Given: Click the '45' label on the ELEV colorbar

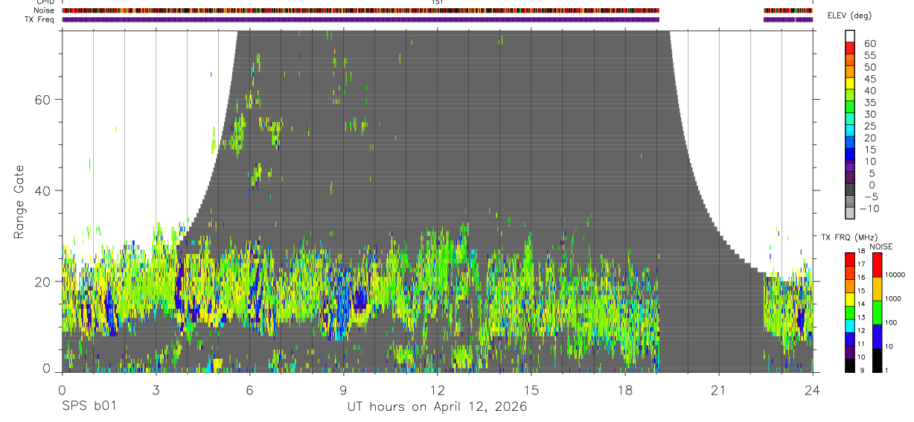Looking at the screenshot, I should pos(869,79).
